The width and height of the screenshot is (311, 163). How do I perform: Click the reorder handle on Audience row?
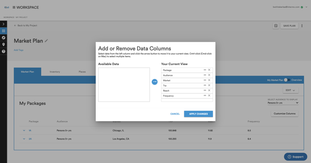pyautogui.click(x=205, y=75)
